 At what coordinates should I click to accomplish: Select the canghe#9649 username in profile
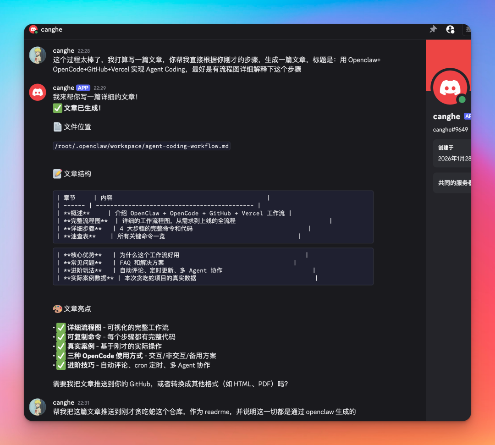(450, 130)
